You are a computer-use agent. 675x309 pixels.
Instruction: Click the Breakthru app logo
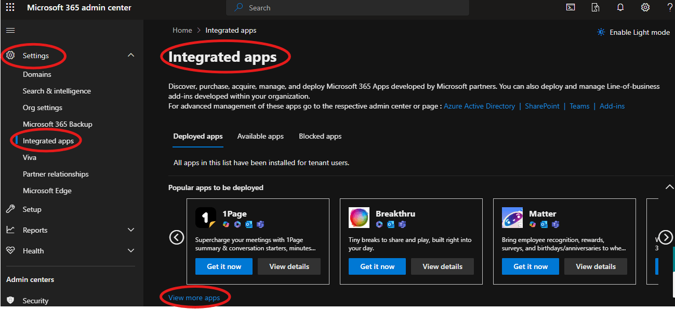point(359,218)
